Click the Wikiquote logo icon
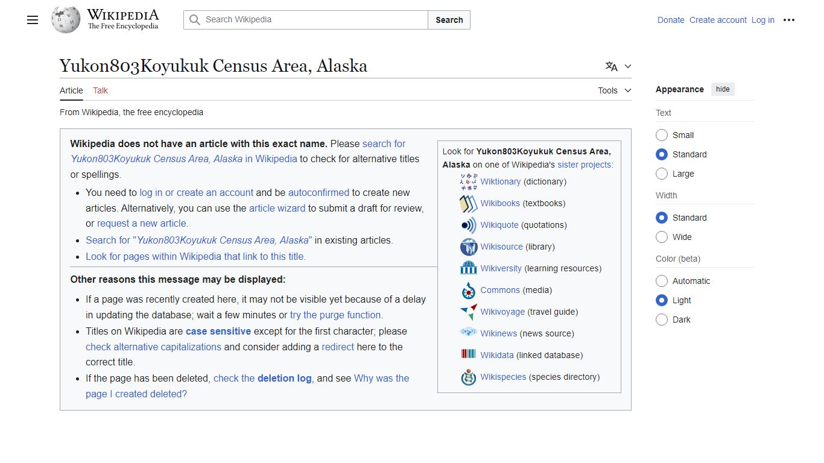Viewport: 824px width, 463px height. tap(468, 225)
